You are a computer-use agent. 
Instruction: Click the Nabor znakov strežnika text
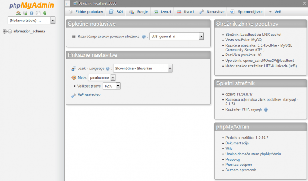tap(261, 66)
